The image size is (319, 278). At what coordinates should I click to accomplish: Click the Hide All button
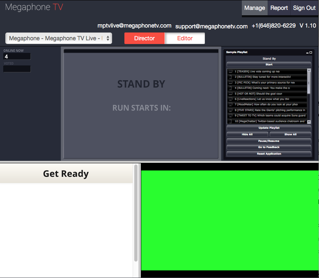pyautogui.click(x=247, y=134)
